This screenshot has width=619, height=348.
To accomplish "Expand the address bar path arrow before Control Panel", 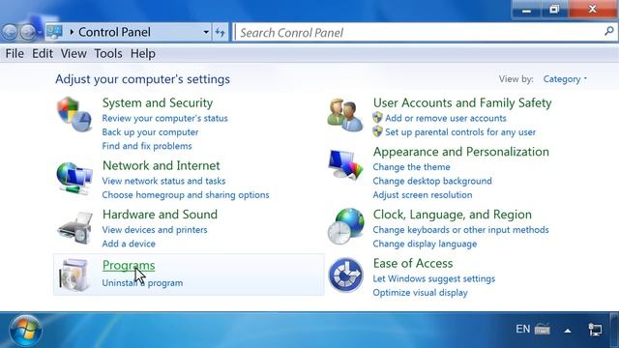I will tap(72, 32).
